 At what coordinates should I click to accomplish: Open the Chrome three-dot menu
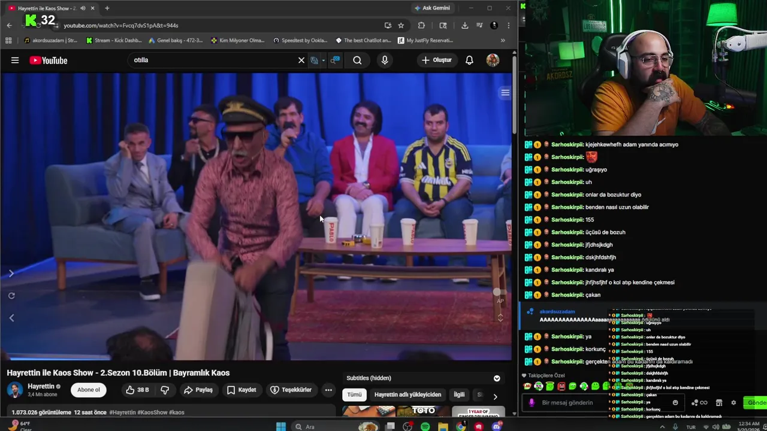pyautogui.click(x=508, y=25)
